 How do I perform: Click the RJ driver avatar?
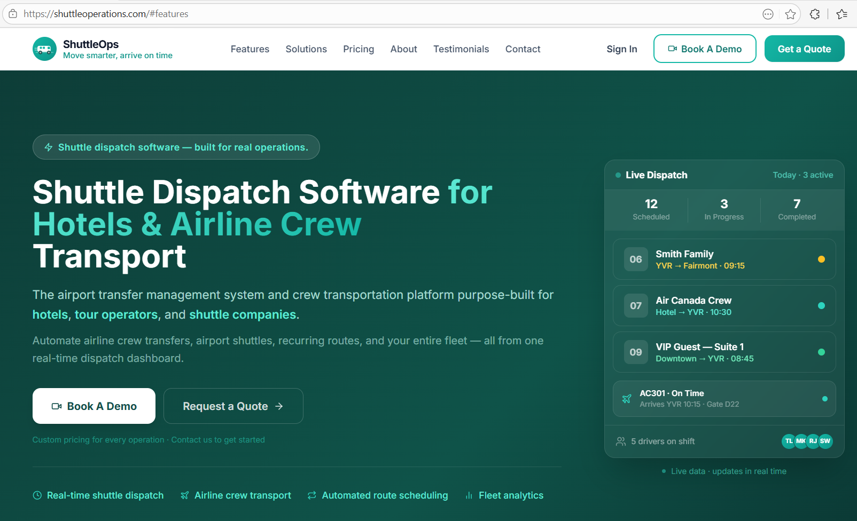[813, 441]
